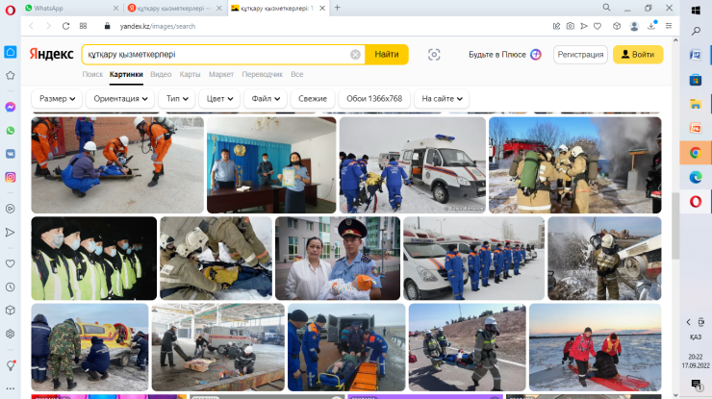Open Bookmarks star in the Opera sidebar

click(10, 75)
